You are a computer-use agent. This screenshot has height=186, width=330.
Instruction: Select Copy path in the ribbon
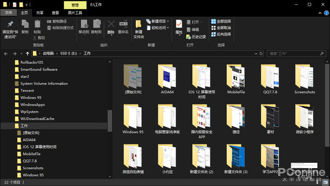click(x=57, y=21)
